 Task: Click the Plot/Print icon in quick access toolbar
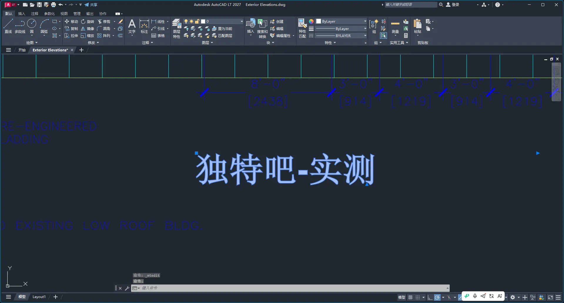(53, 5)
